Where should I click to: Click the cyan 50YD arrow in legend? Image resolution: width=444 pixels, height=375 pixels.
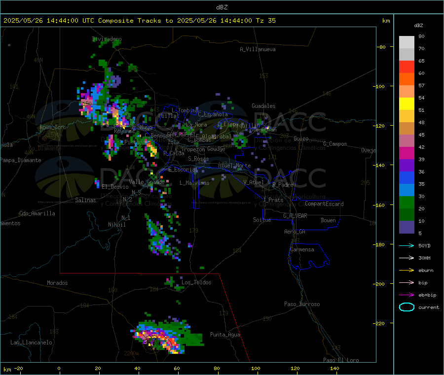click(x=407, y=245)
